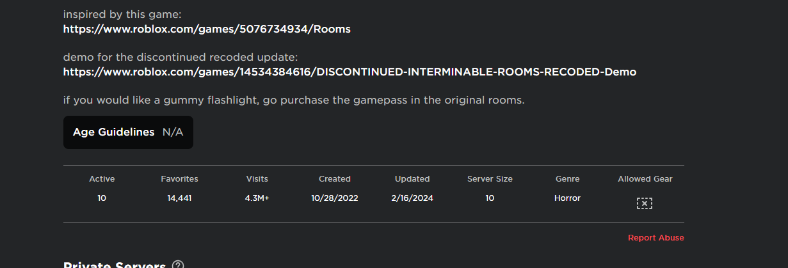
Task: Click the Server Size column label
Action: point(490,179)
